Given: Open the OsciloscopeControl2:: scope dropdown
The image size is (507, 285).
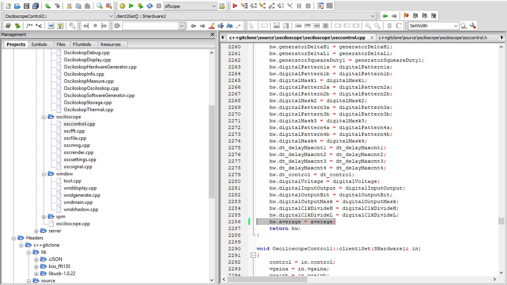Looking at the screenshot, I should (x=111, y=16).
